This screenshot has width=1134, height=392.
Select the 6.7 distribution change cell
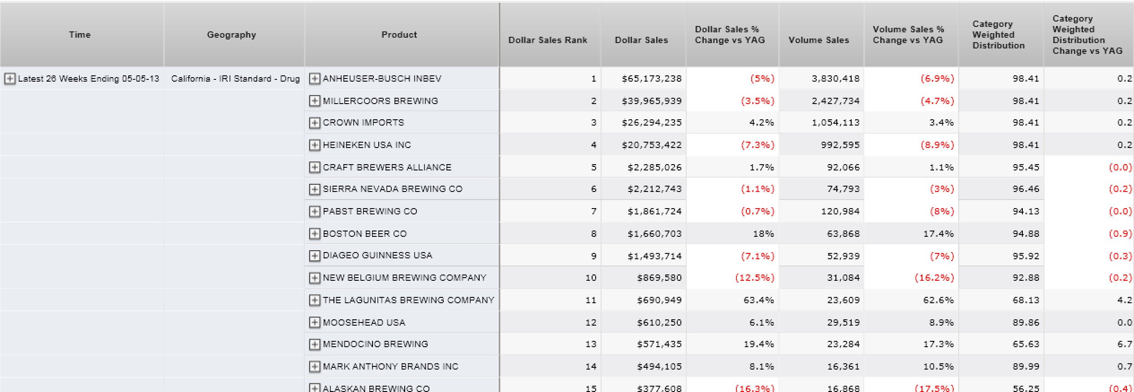[x=1089, y=344]
